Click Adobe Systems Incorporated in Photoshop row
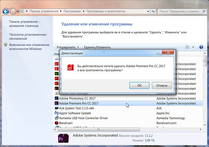Image resolution: width=209 pixels, height=147 pixels. tap(176, 98)
